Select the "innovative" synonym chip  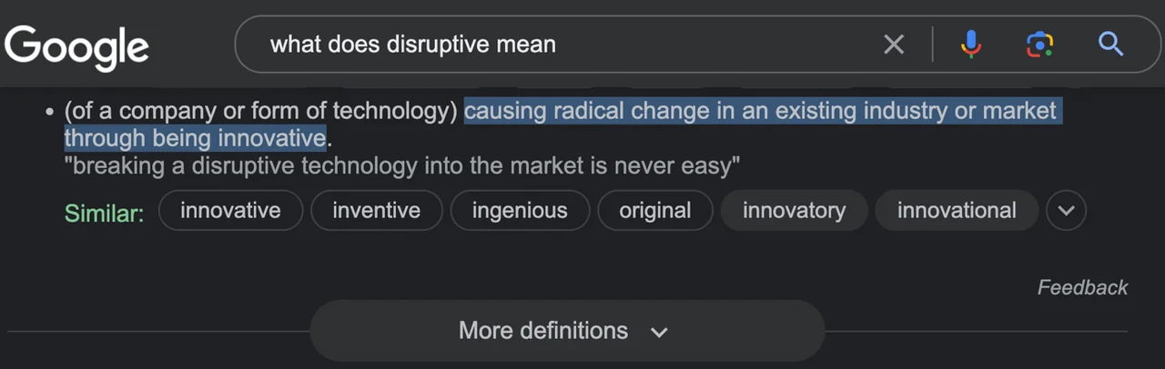(230, 211)
